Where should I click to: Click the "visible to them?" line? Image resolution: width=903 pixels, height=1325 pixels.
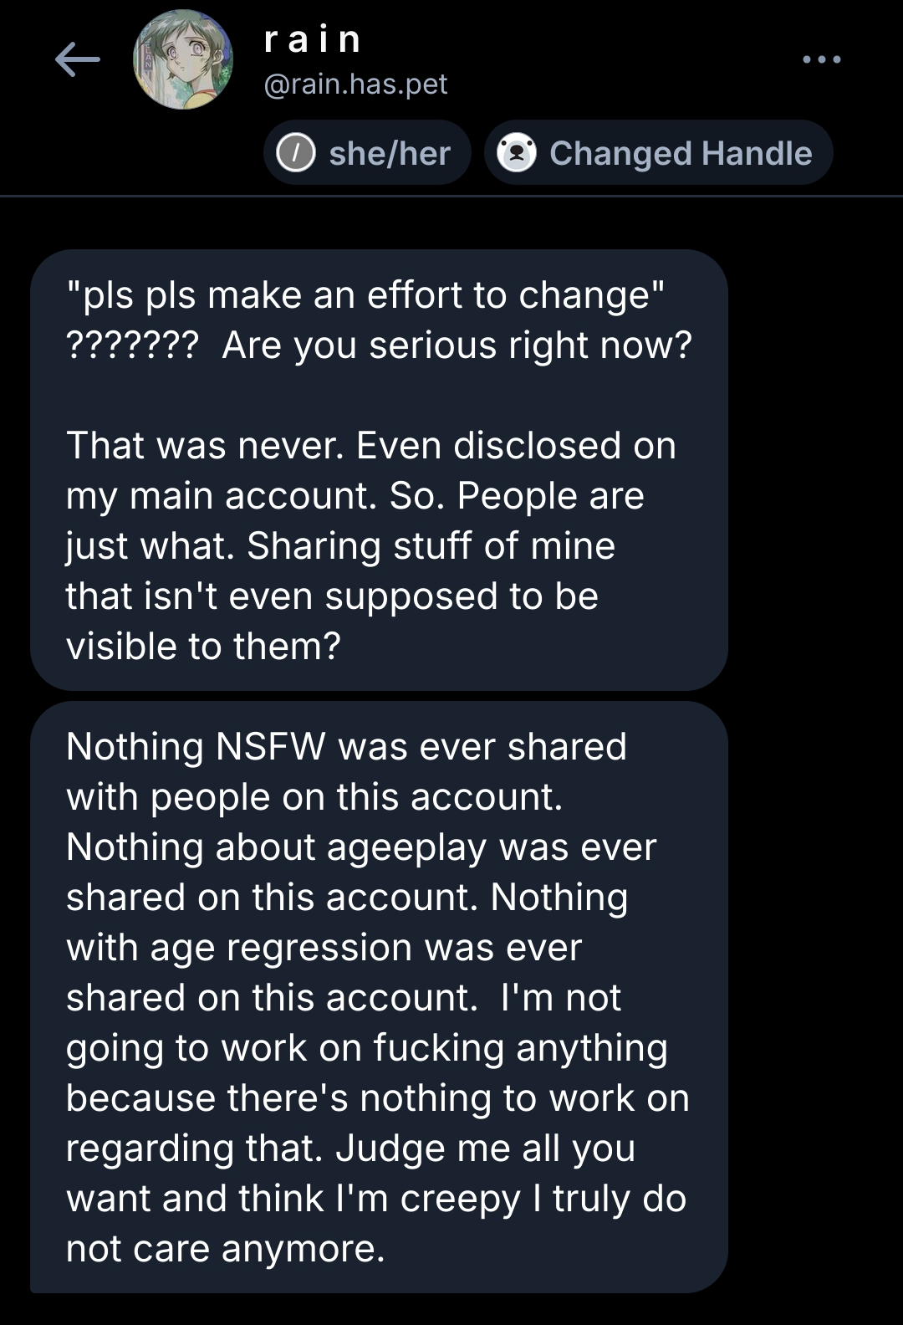click(x=203, y=647)
